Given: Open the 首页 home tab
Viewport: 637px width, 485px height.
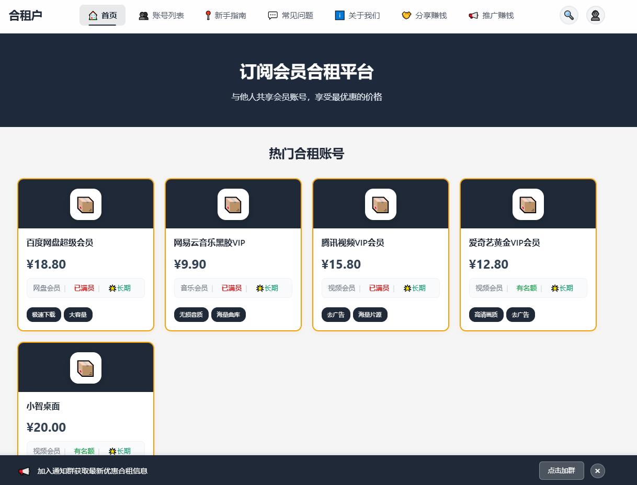Looking at the screenshot, I should [x=103, y=15].
